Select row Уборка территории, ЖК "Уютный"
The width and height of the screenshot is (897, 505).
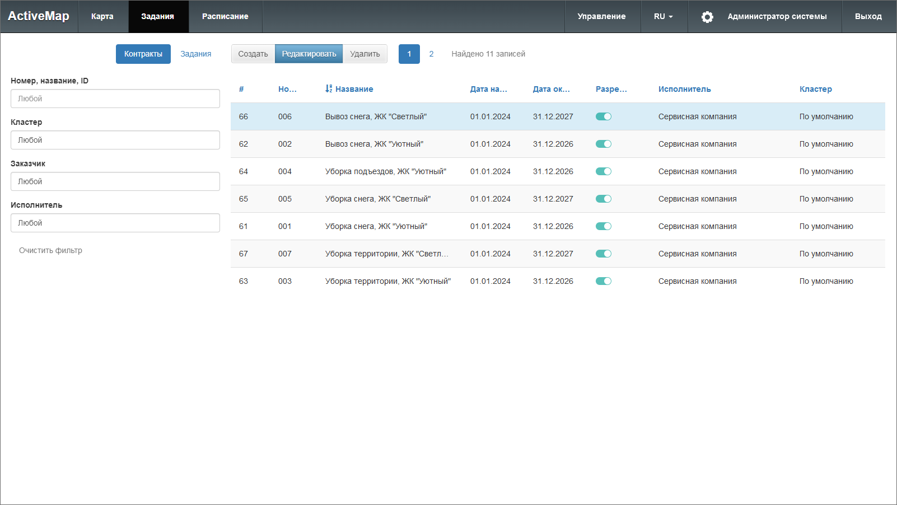pos(558,281)
